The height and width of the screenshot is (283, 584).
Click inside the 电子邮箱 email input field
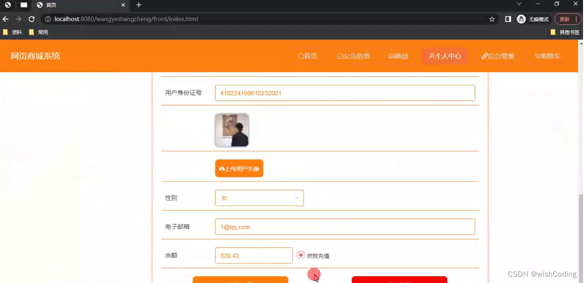coord(345,226)
